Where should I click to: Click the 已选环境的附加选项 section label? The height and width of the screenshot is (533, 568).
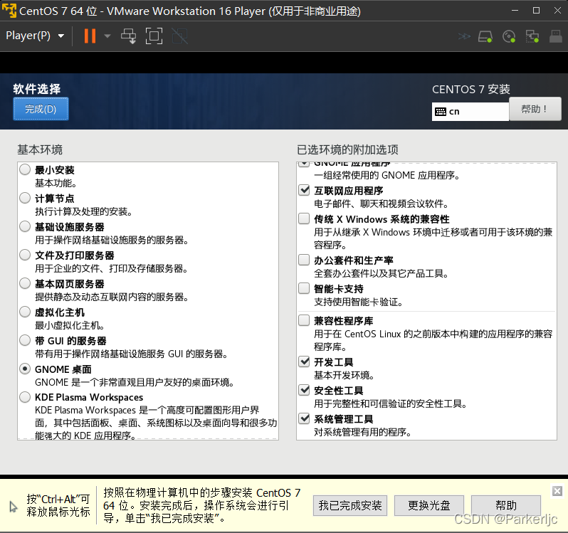click(x=348, y=149)
